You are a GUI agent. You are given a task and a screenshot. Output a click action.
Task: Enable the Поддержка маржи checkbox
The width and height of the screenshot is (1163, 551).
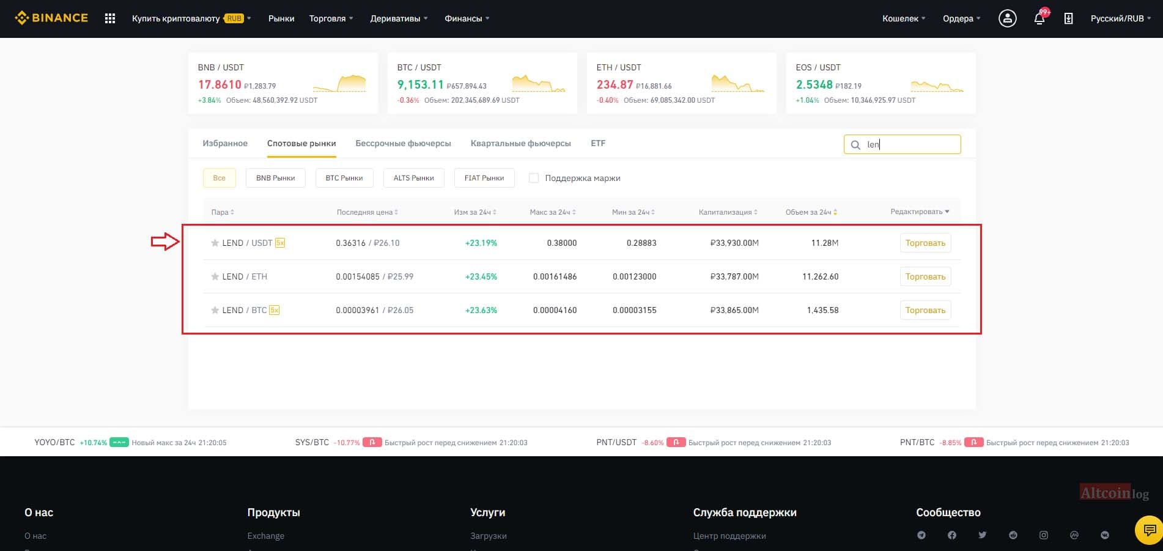pyautogui.click(x=534, y=178)
